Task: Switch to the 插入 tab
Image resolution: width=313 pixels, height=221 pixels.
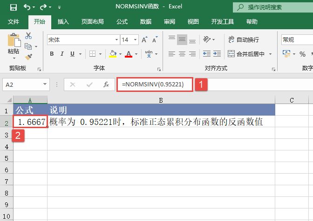Action: (63, 21)
